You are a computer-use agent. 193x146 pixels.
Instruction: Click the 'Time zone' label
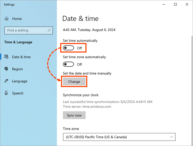71,129
